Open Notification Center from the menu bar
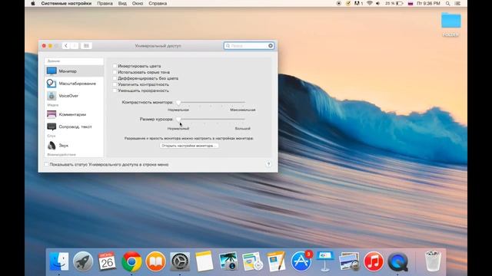 457,3
